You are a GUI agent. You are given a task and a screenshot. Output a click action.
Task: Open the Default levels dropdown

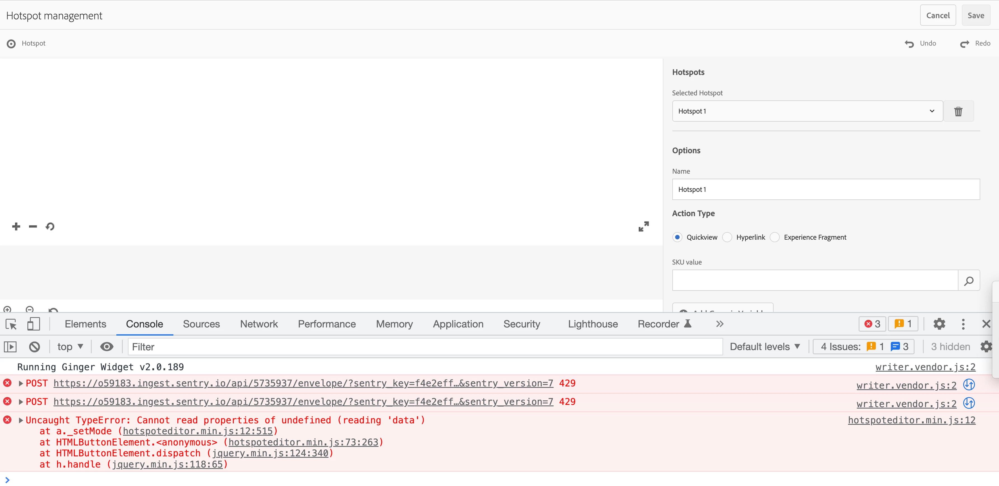(x=764, y=346)
